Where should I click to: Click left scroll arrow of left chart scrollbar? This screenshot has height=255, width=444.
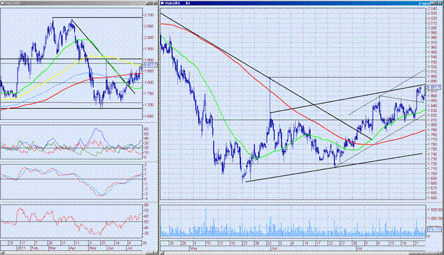(x=2, y=253)
